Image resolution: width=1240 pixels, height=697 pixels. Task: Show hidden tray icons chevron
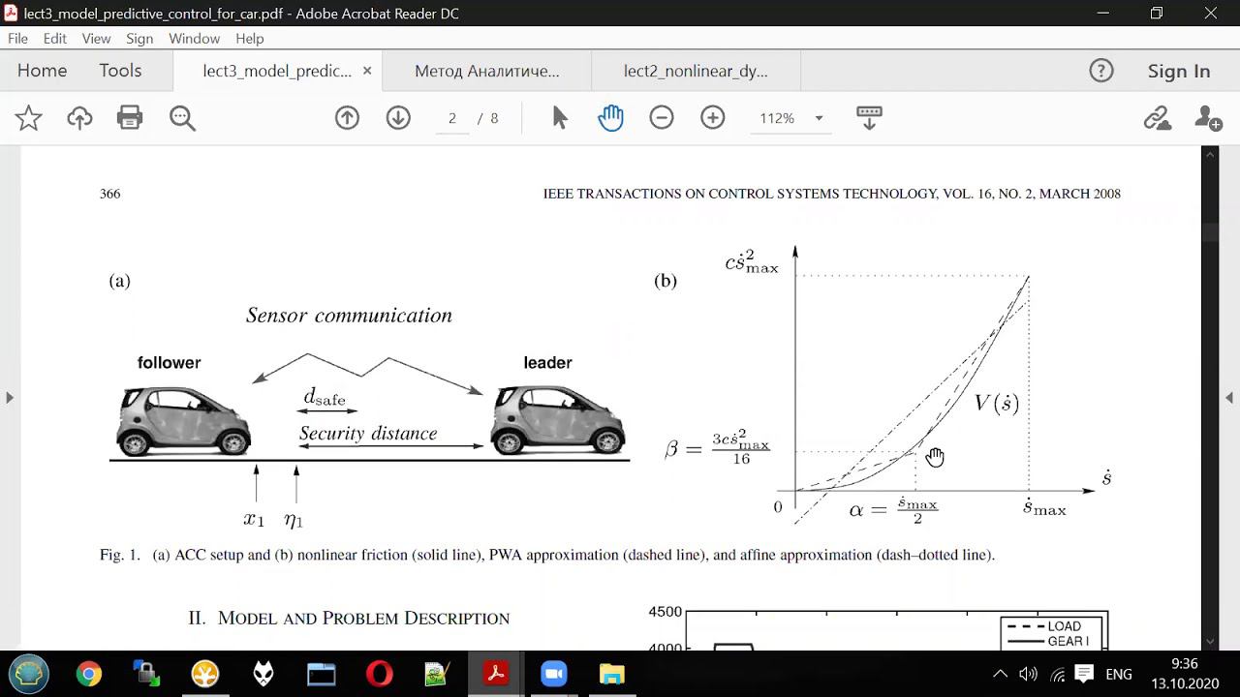point(1001,674)
